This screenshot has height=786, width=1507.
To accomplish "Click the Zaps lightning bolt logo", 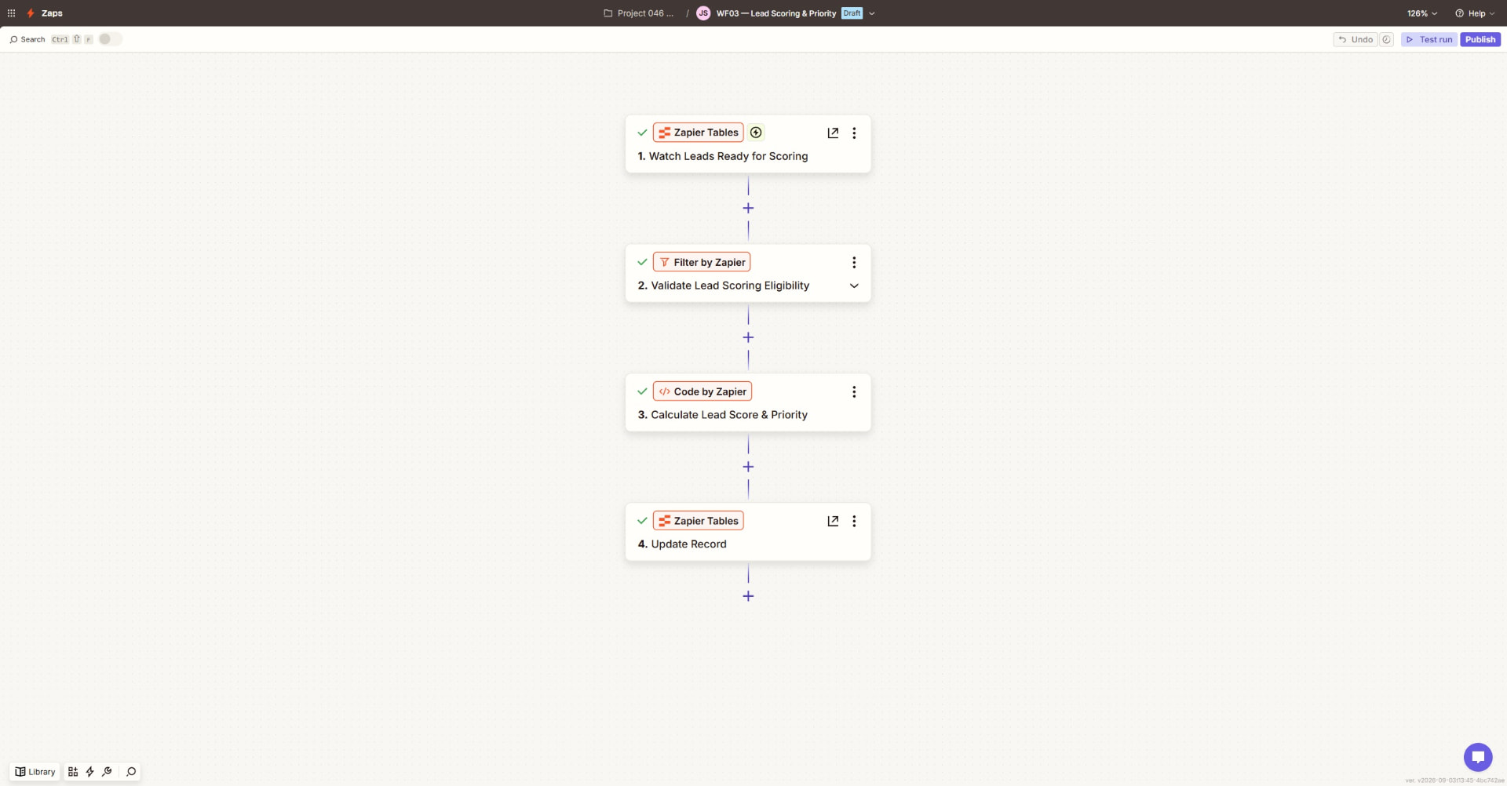I will 31,13.
